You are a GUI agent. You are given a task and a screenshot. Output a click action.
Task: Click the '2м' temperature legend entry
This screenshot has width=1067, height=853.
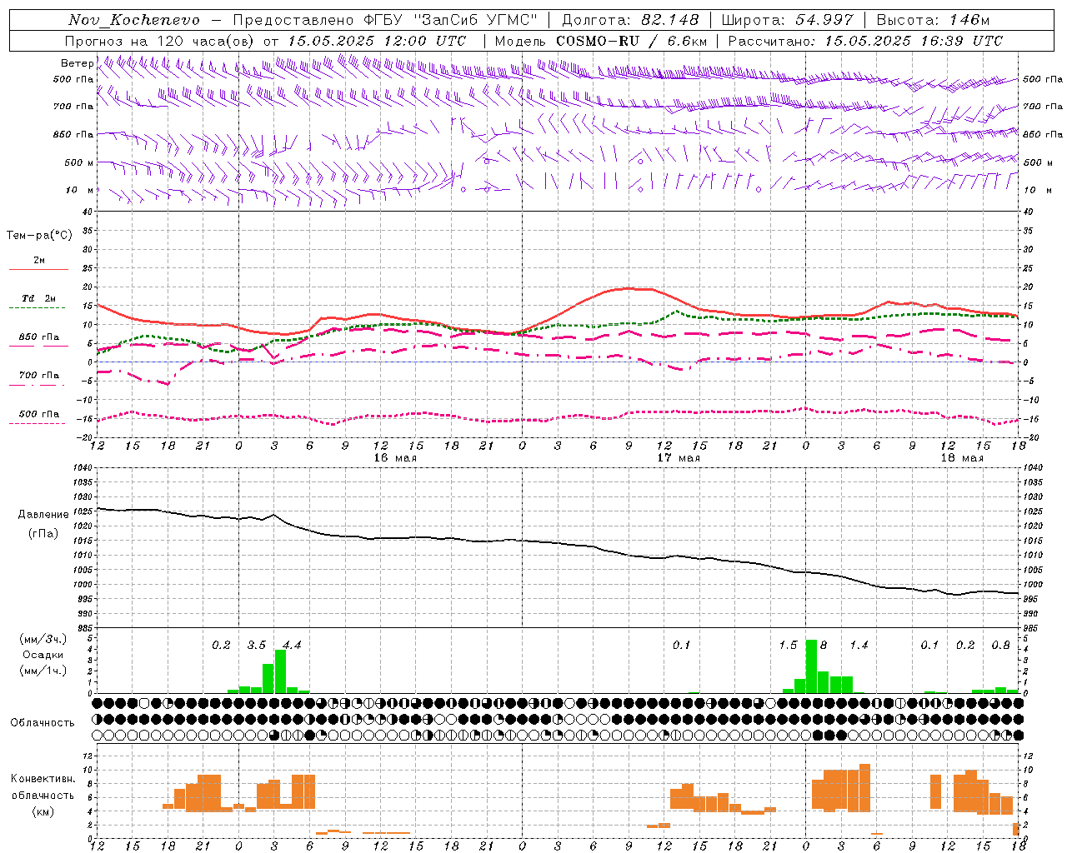pyautogui.click(x=39, y=261)
